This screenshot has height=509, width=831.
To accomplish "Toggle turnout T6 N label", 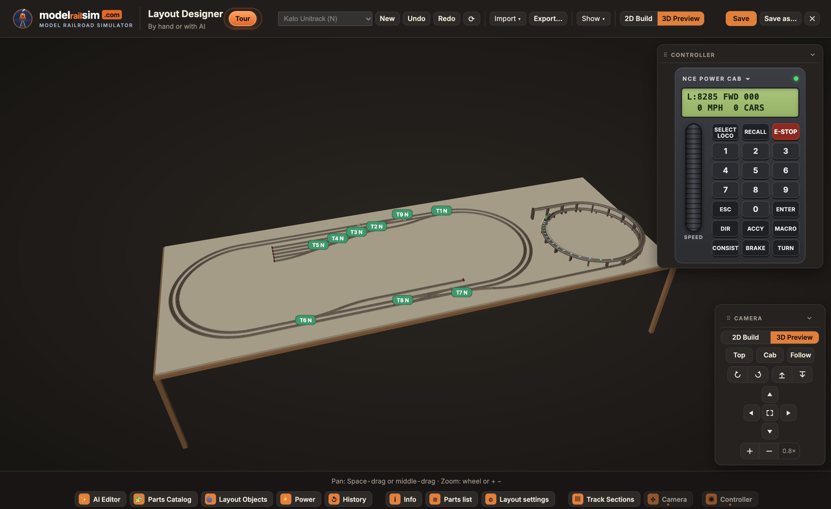I will (306, 320).
